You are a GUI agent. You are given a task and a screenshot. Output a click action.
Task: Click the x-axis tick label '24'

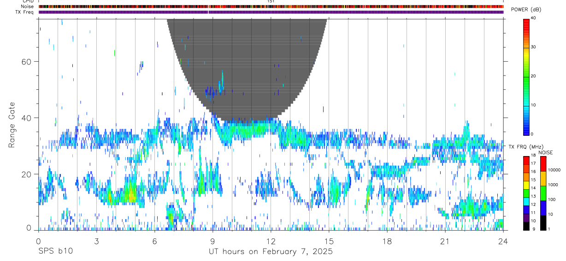click(503, 241)
